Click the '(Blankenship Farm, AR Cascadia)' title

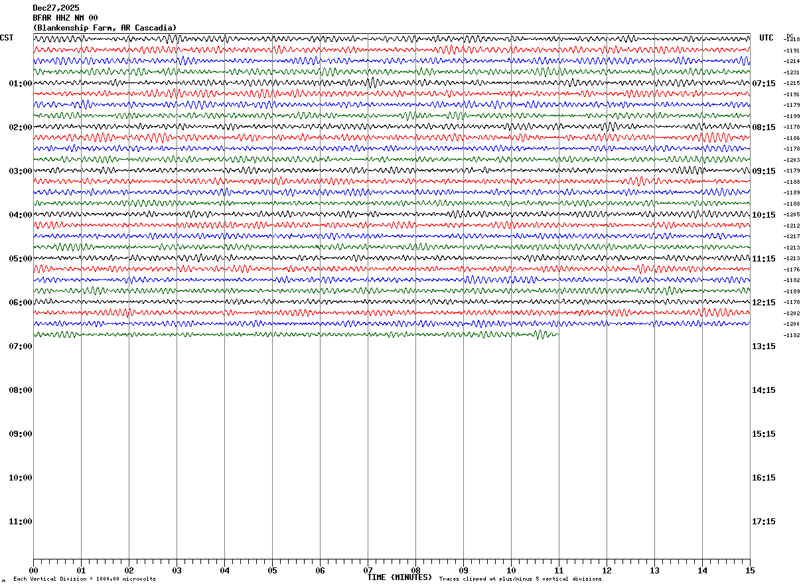105,28
